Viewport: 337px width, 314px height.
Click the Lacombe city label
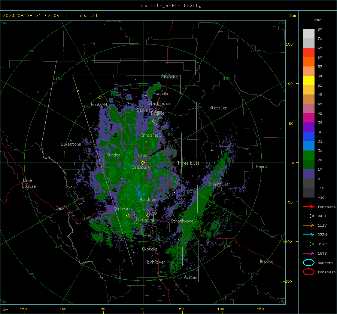161,94
